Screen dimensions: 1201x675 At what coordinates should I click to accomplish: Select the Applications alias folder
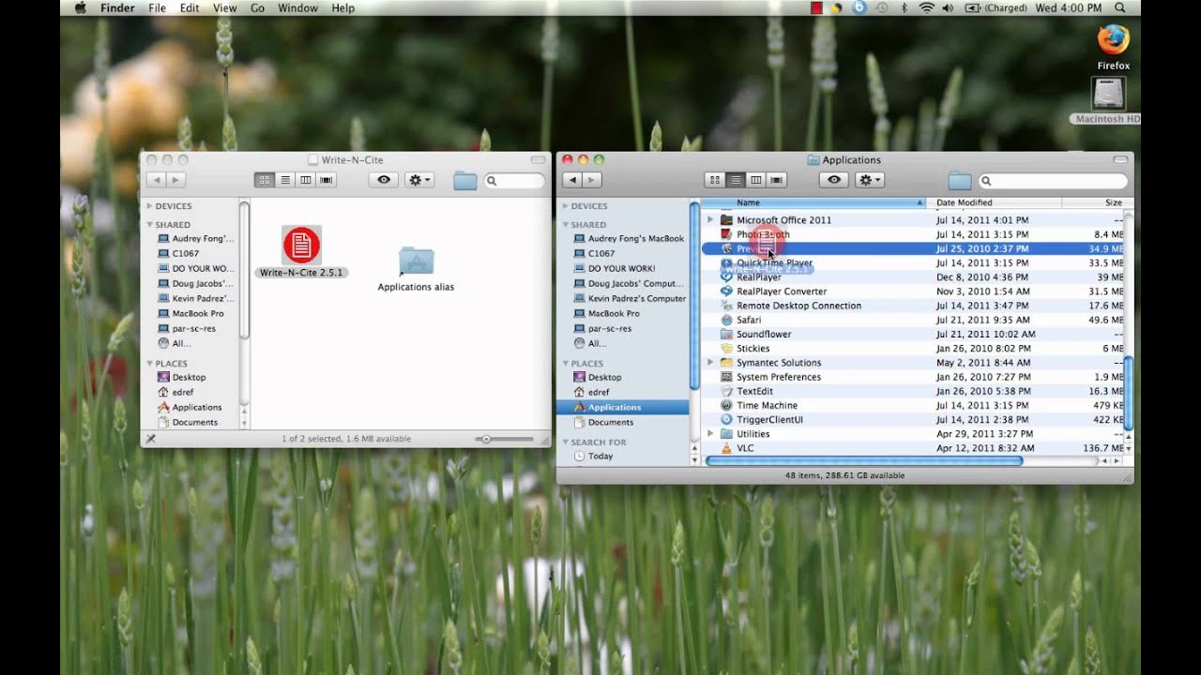pyautogui.click(x=416, y=262)
